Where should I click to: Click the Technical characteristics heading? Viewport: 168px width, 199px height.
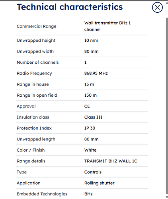click(x=70, y=7)
